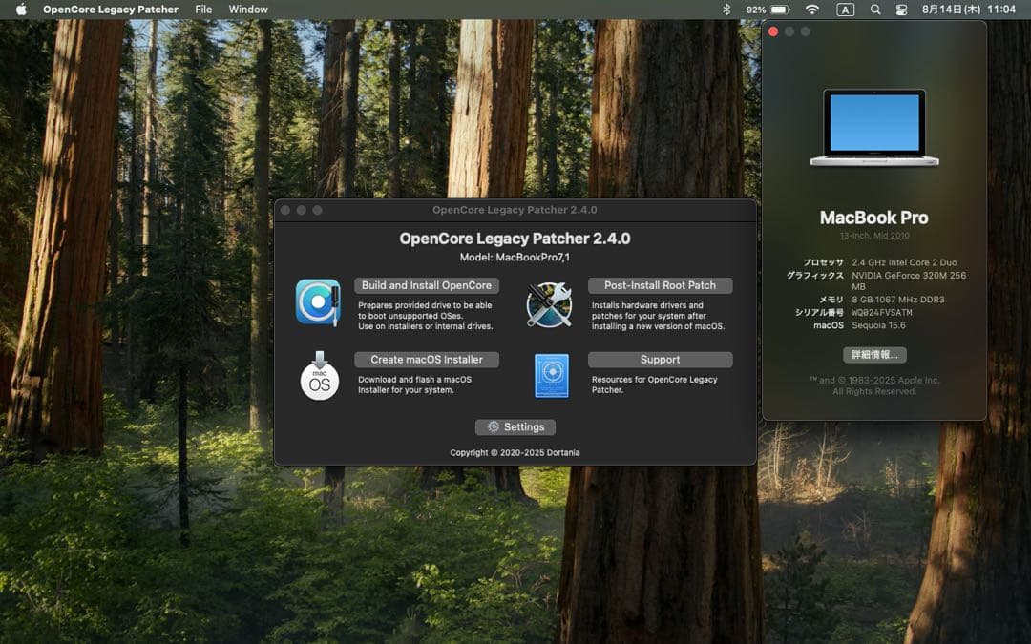Click the blue Support resources icon
The image size is (1031, 644).
(x=551, y=376)
